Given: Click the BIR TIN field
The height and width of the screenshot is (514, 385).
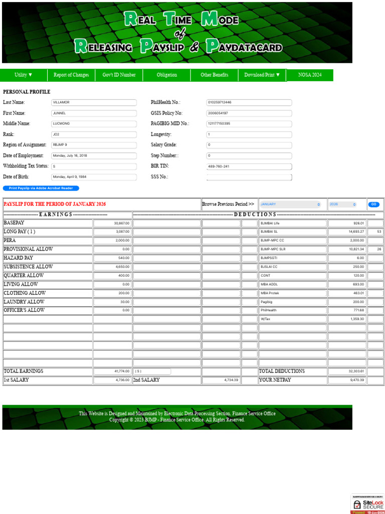Looking at the screenshot, I should (249, 167).
